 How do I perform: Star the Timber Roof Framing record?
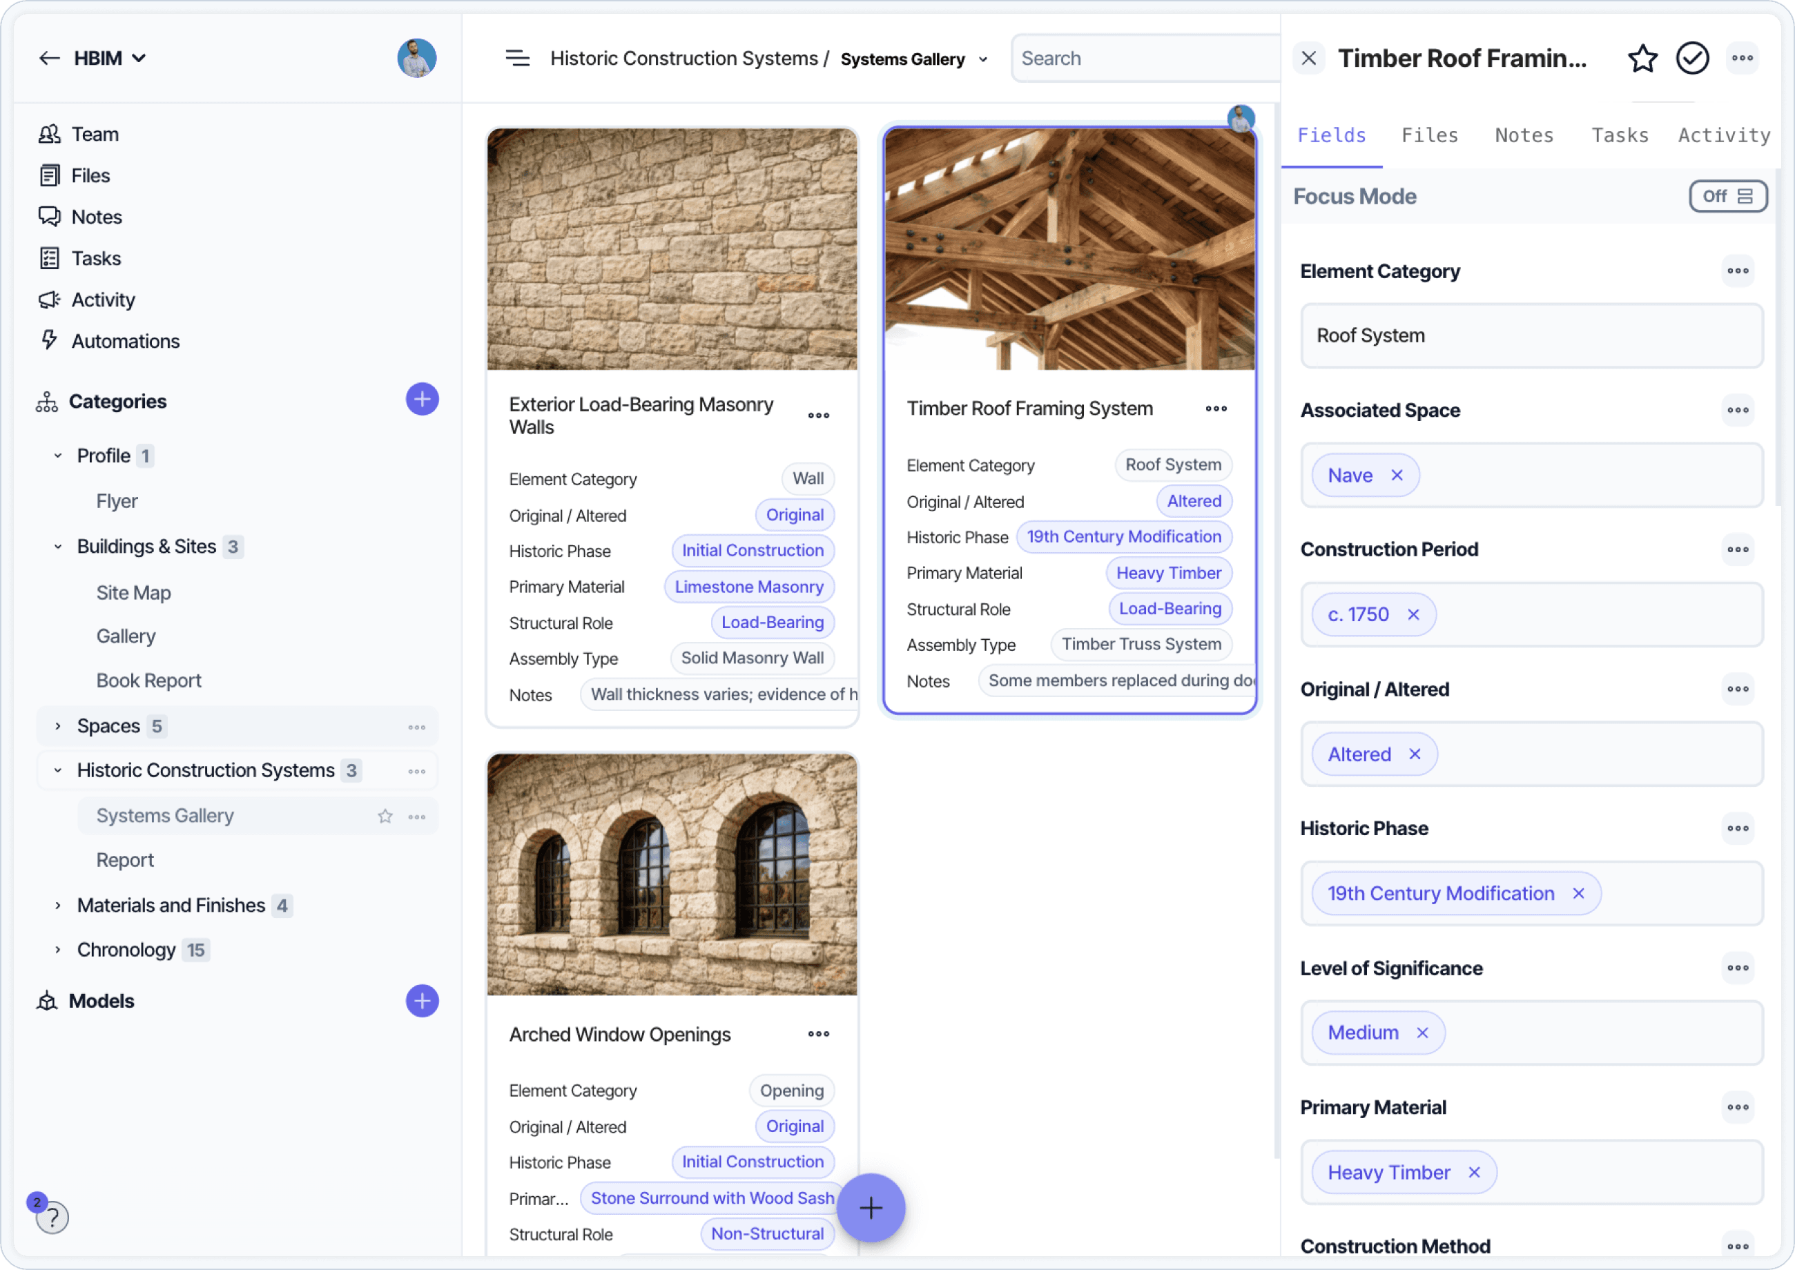(1642, 59)
